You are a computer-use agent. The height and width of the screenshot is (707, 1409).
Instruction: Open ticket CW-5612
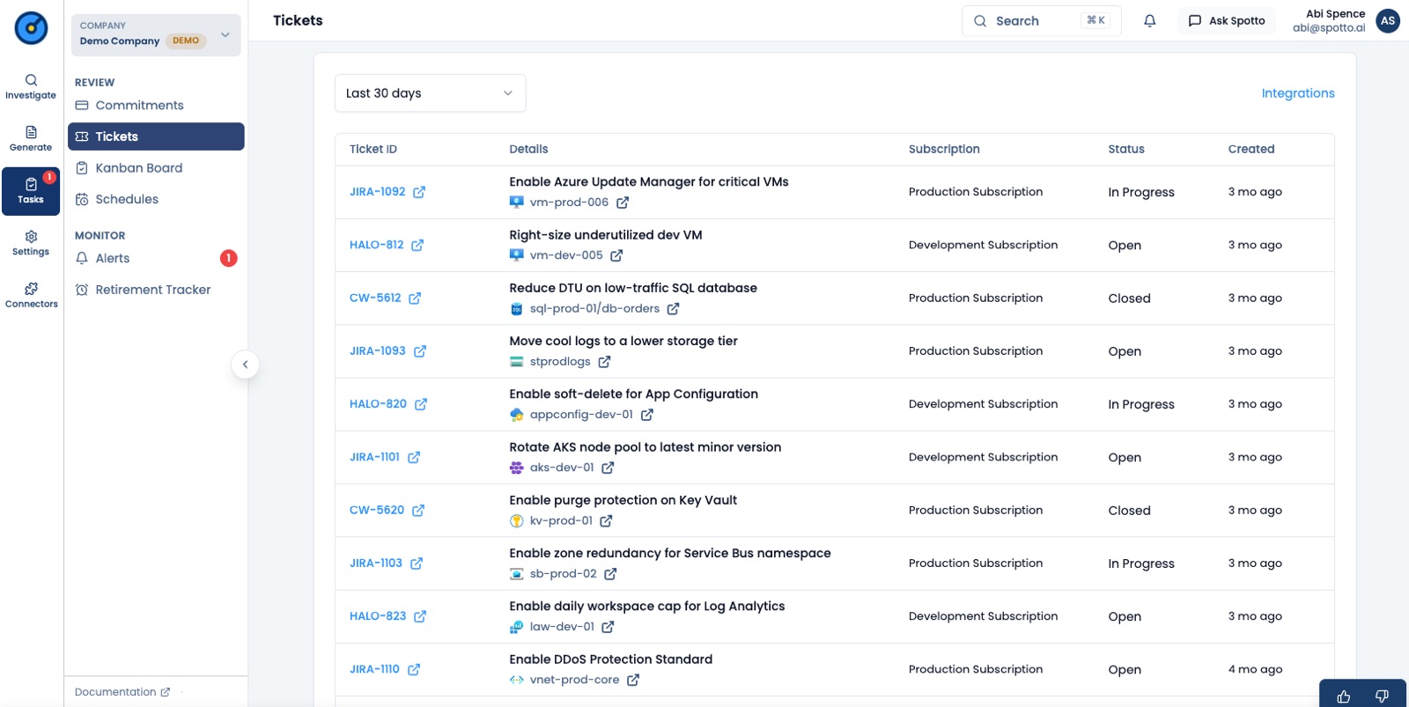tap(375, 298)
